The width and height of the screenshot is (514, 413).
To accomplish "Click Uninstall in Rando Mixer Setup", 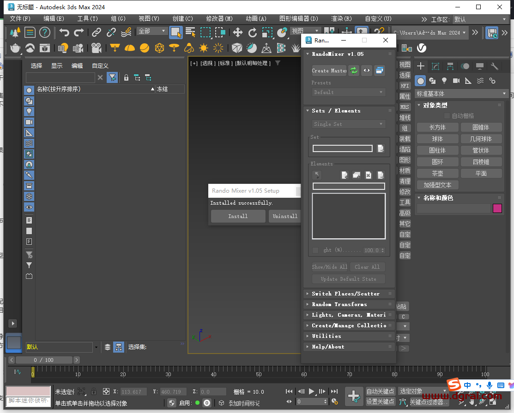I will [285, 216].
